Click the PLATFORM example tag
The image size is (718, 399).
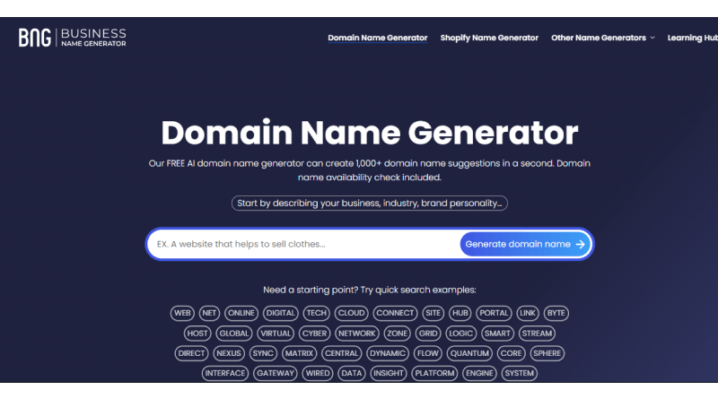point(434,373)
